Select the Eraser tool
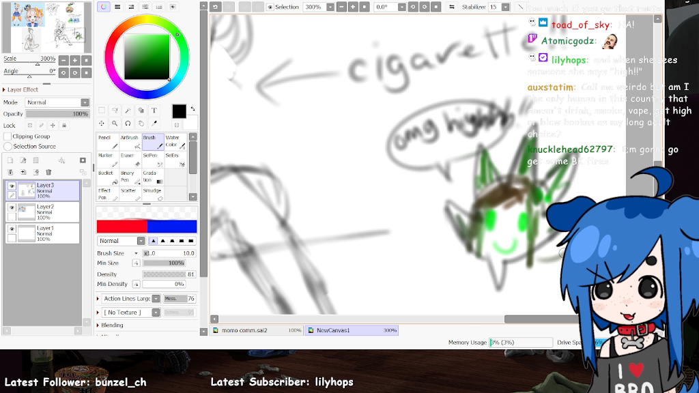The image size is (699, 393). click(x=130, y=160)
